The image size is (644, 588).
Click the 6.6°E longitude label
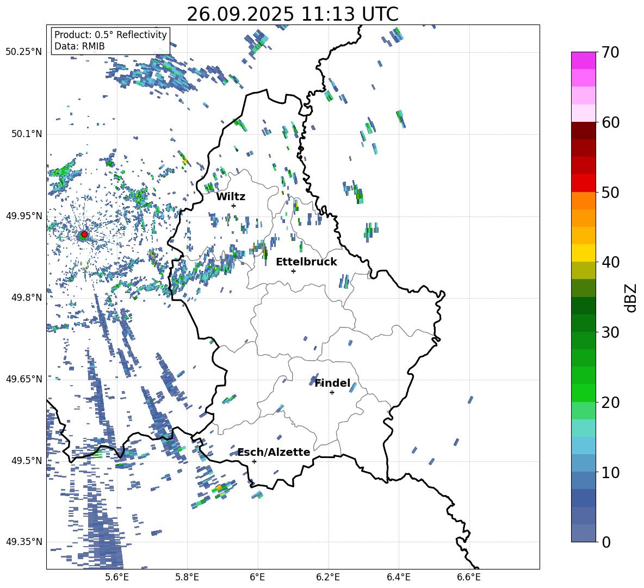[469, 577]
